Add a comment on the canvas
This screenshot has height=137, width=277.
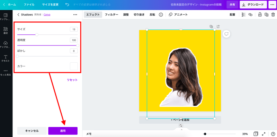[226, 34]
